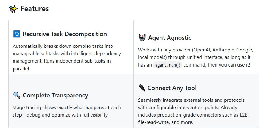
Task: Click the electric plug icon
Action: pyautogui.click(x=142, y=88)
